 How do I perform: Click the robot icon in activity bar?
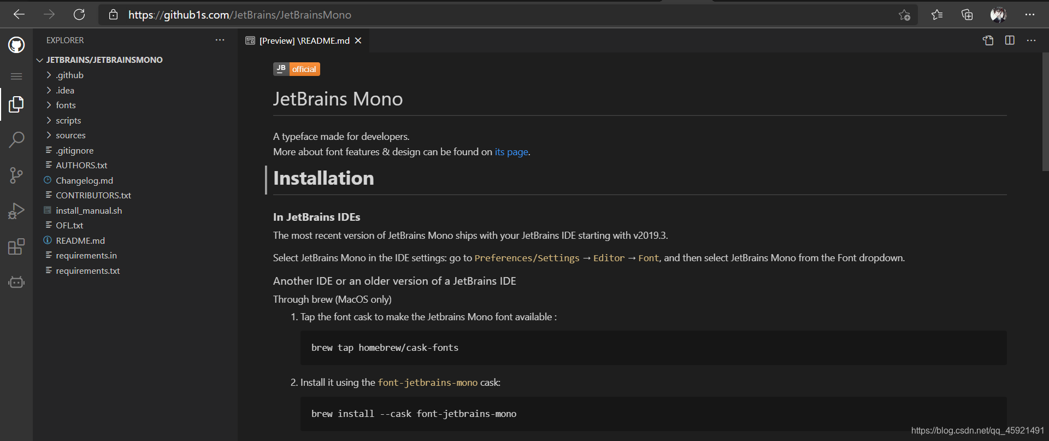[x=16, y=282]
